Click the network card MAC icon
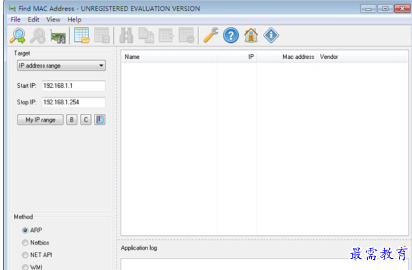Image resolution: width=412 pixels, height=270 pixels. [x=58, y=36]
